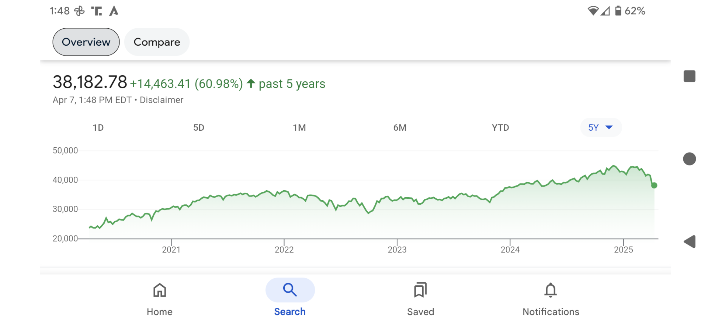Viewport: 708px width, 318px height.
Task: Tap the battery icon in status bar
Action: [x=618, y=11]
